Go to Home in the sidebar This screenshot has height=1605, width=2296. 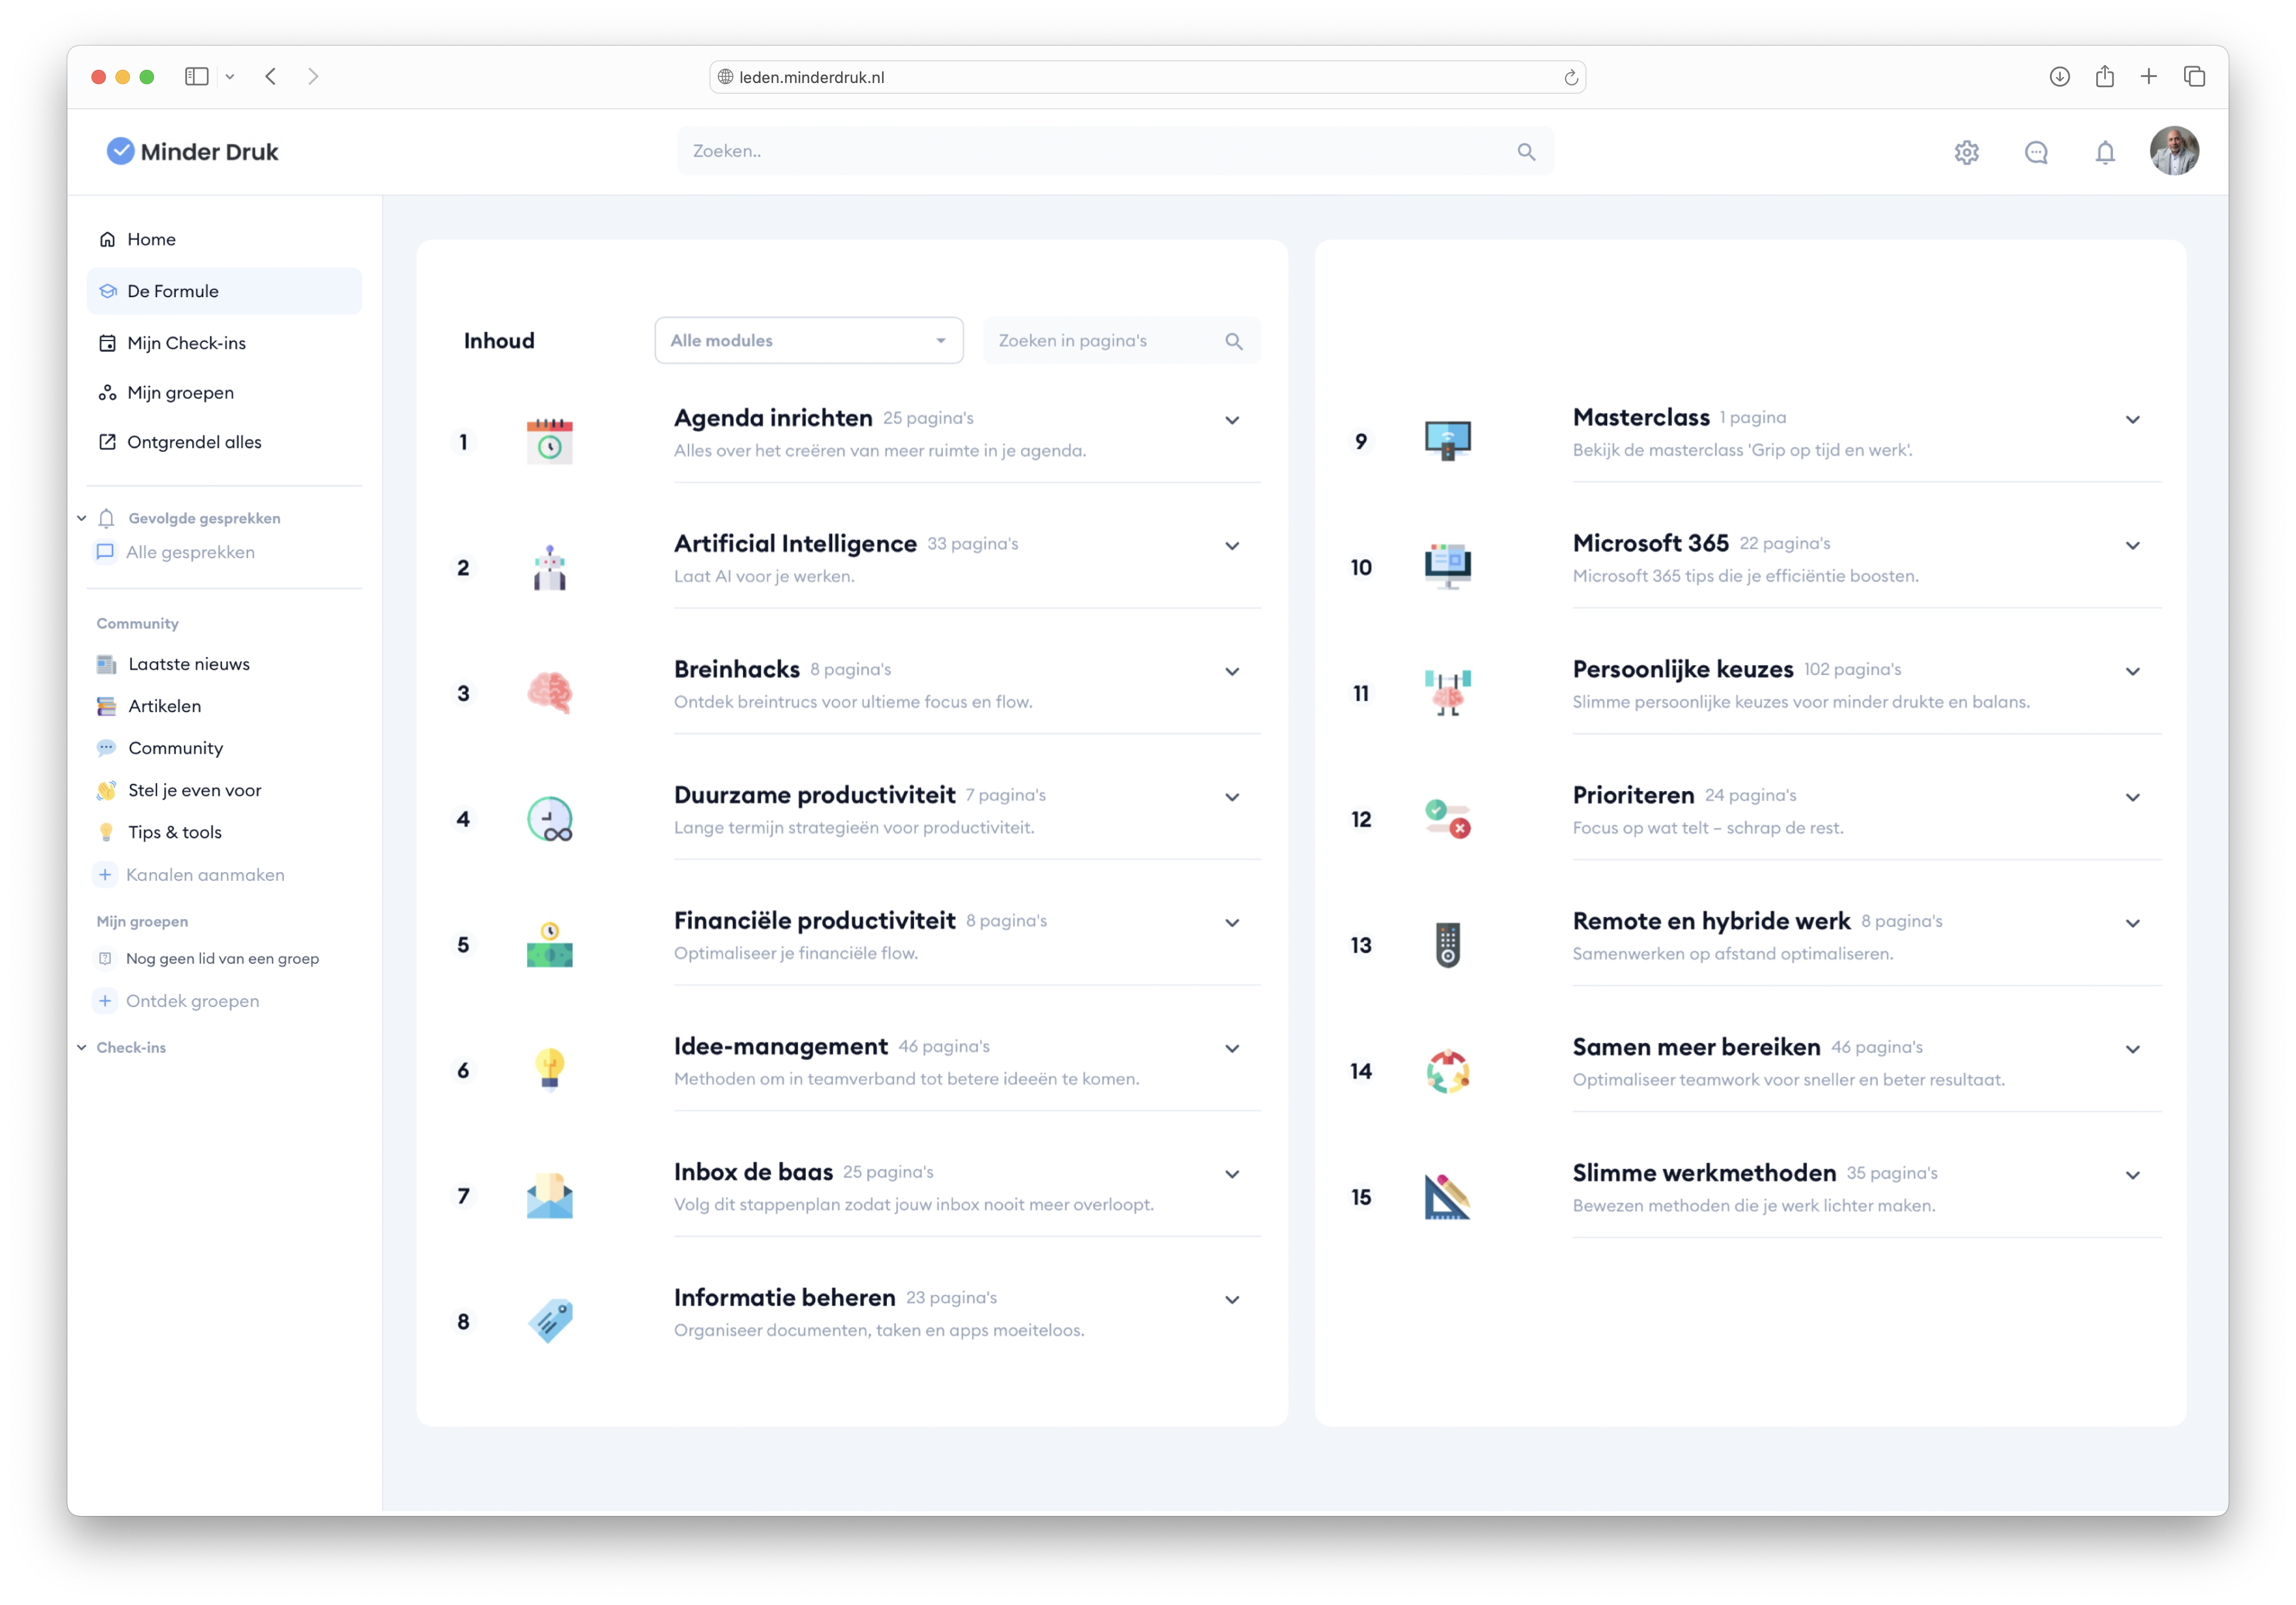151,239
